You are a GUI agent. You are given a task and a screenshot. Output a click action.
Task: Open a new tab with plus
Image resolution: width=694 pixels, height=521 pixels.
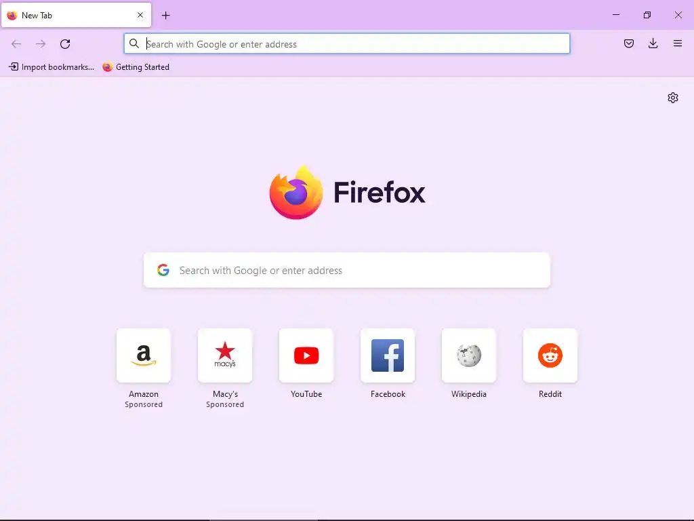click(x=165, y=16)
